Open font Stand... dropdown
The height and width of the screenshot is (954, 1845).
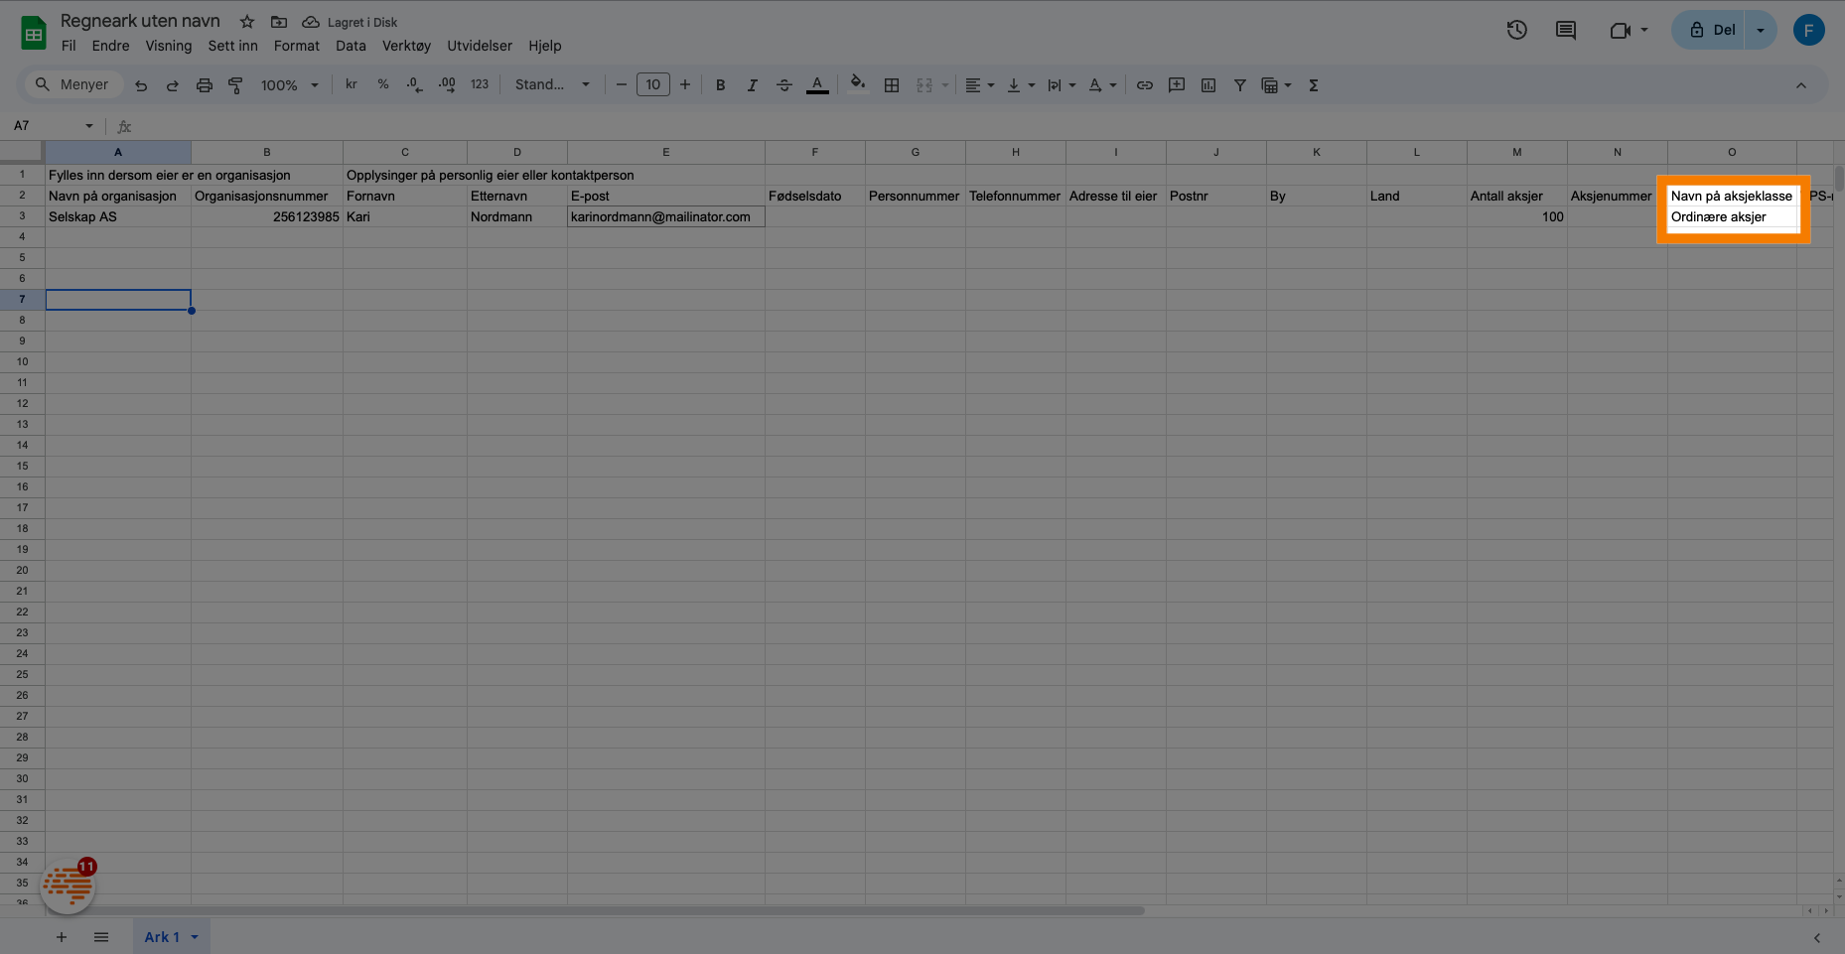coord(552,85)
